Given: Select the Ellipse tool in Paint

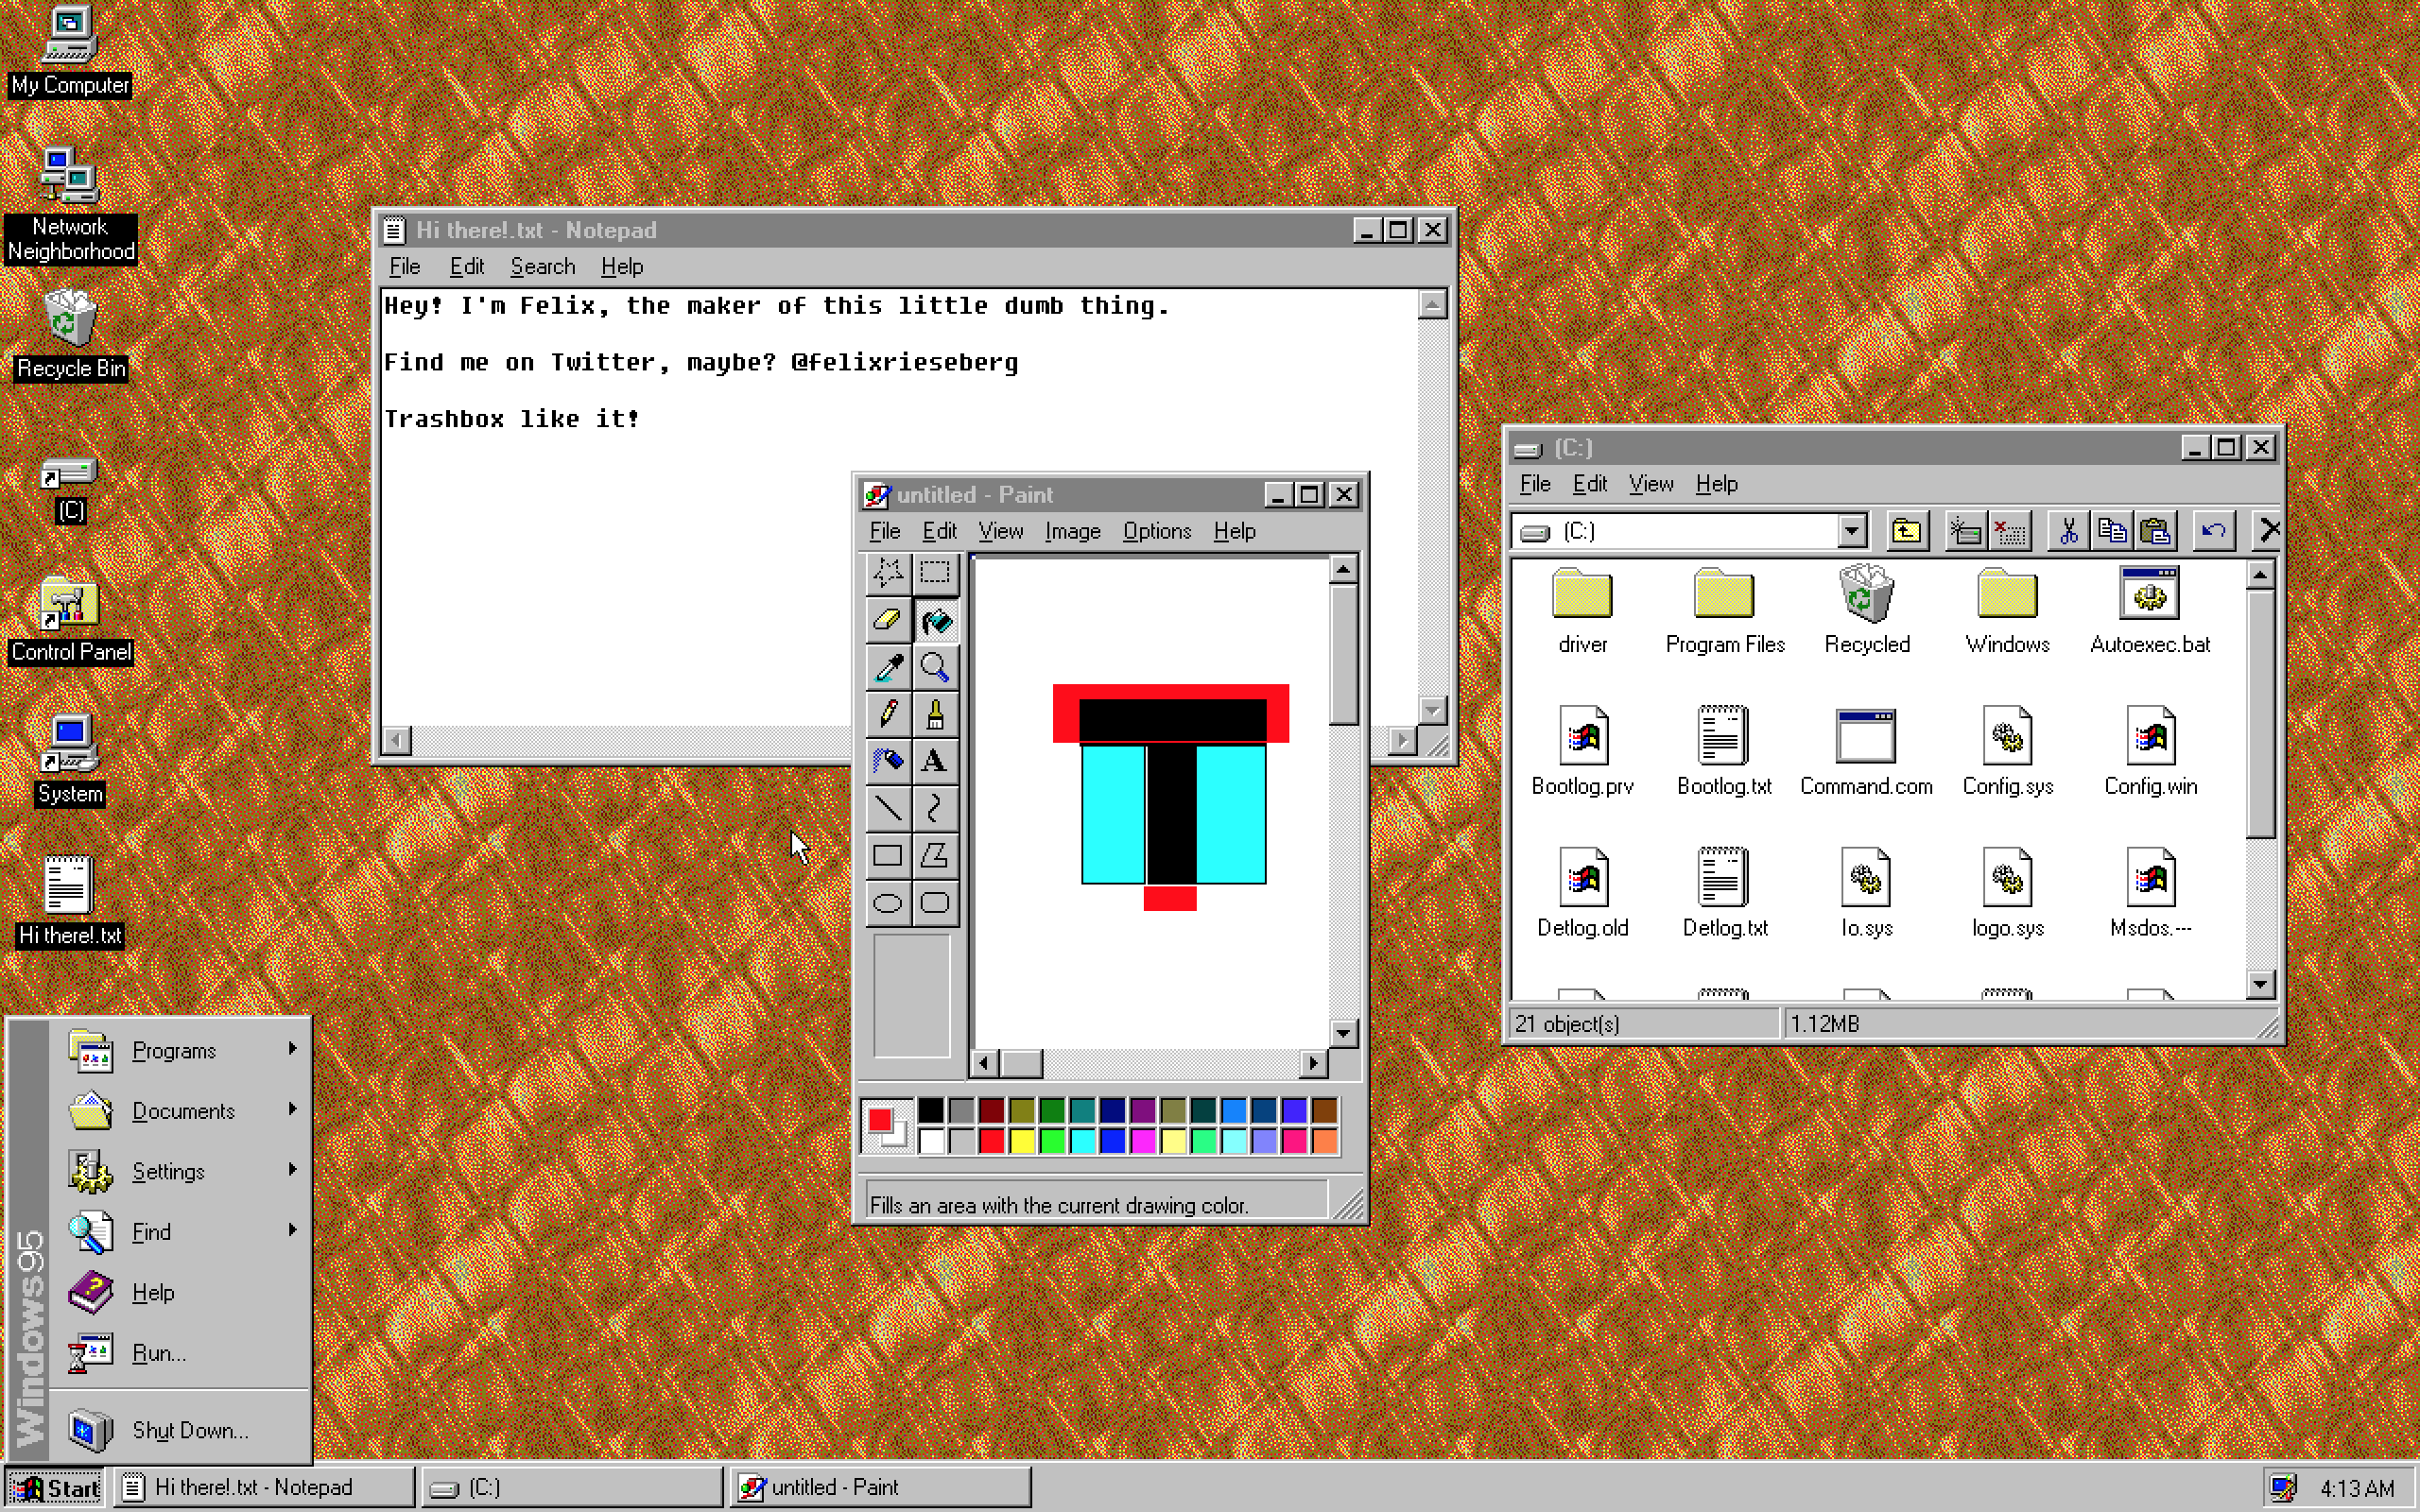Looking at the screenshot, I should coord(887,901).
